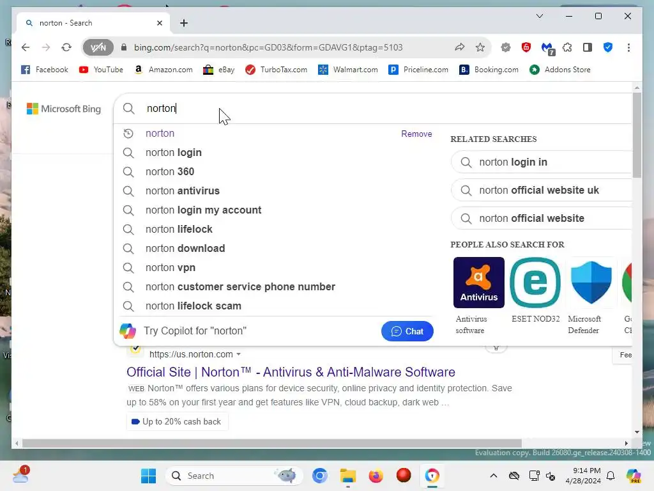Select 'norton login my account' suggestion
This screenshot has width=654, height=491.
pyautogui.click(x=204, y=210)
